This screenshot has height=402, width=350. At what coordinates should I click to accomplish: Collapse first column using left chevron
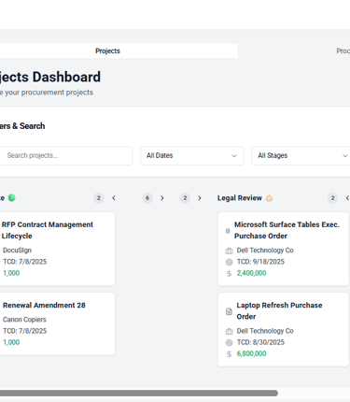click(114, 198)
